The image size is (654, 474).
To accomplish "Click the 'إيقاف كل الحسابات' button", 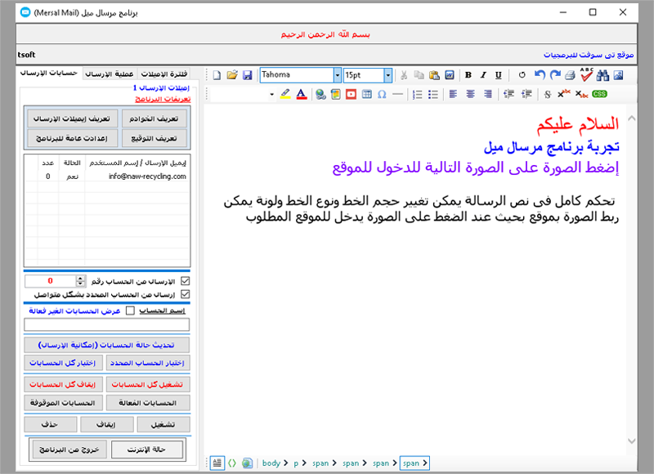I will [63, 384].
